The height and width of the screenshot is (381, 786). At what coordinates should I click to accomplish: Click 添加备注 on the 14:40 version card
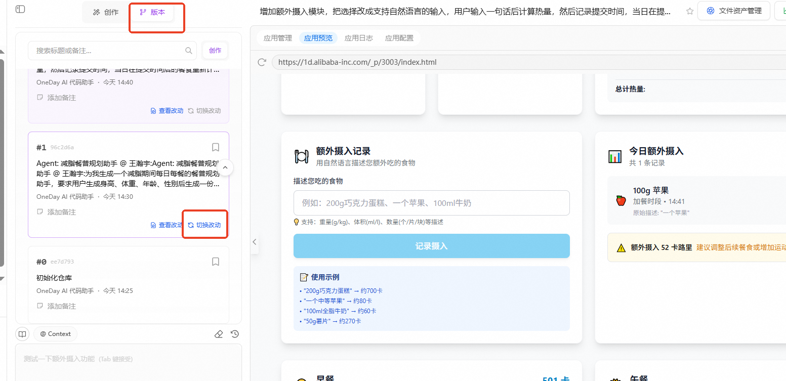[x=57, y=98]
